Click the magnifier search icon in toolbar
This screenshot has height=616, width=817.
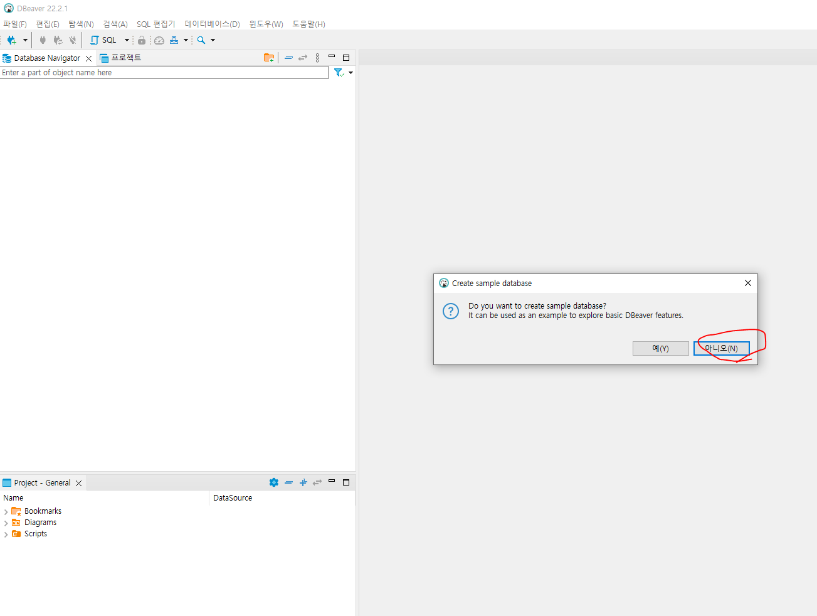coord(201,40)
